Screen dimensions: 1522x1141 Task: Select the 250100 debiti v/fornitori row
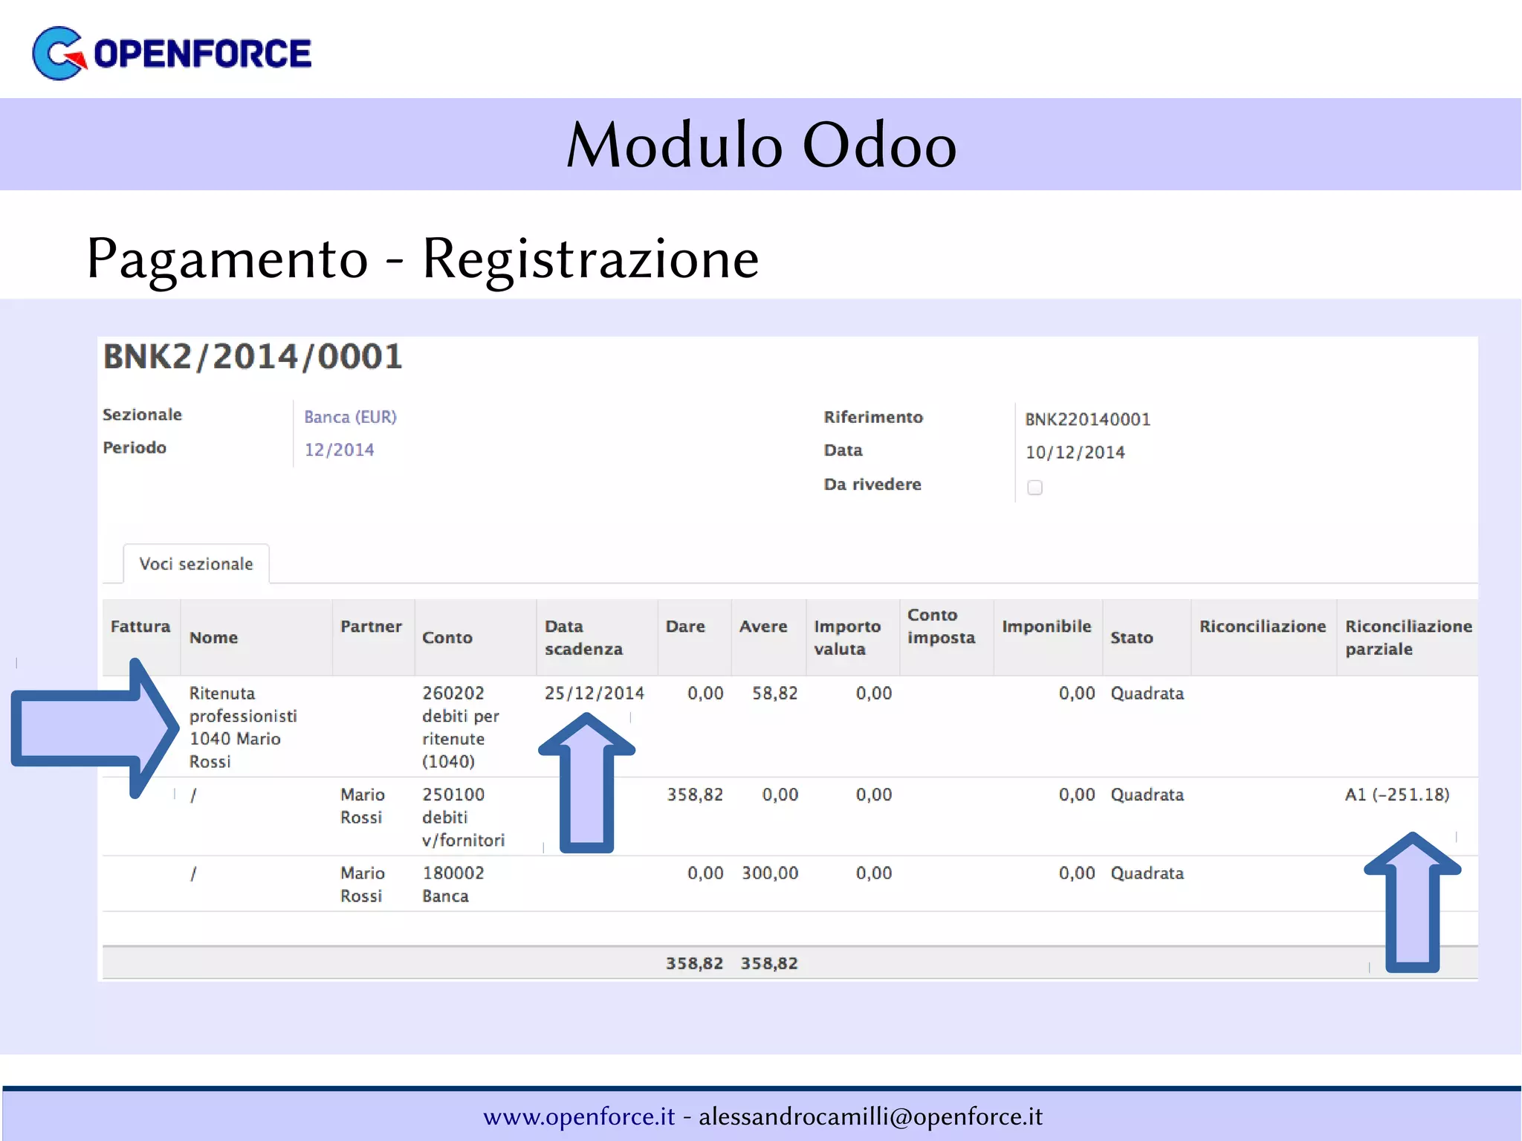(x=463, y=817)
